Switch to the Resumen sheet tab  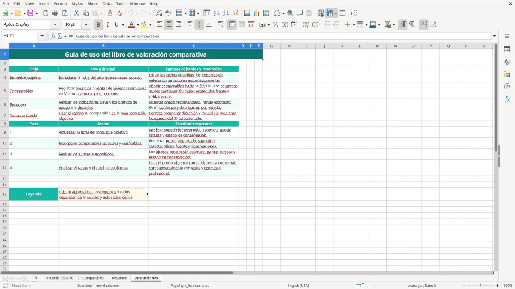coord(119,278)
